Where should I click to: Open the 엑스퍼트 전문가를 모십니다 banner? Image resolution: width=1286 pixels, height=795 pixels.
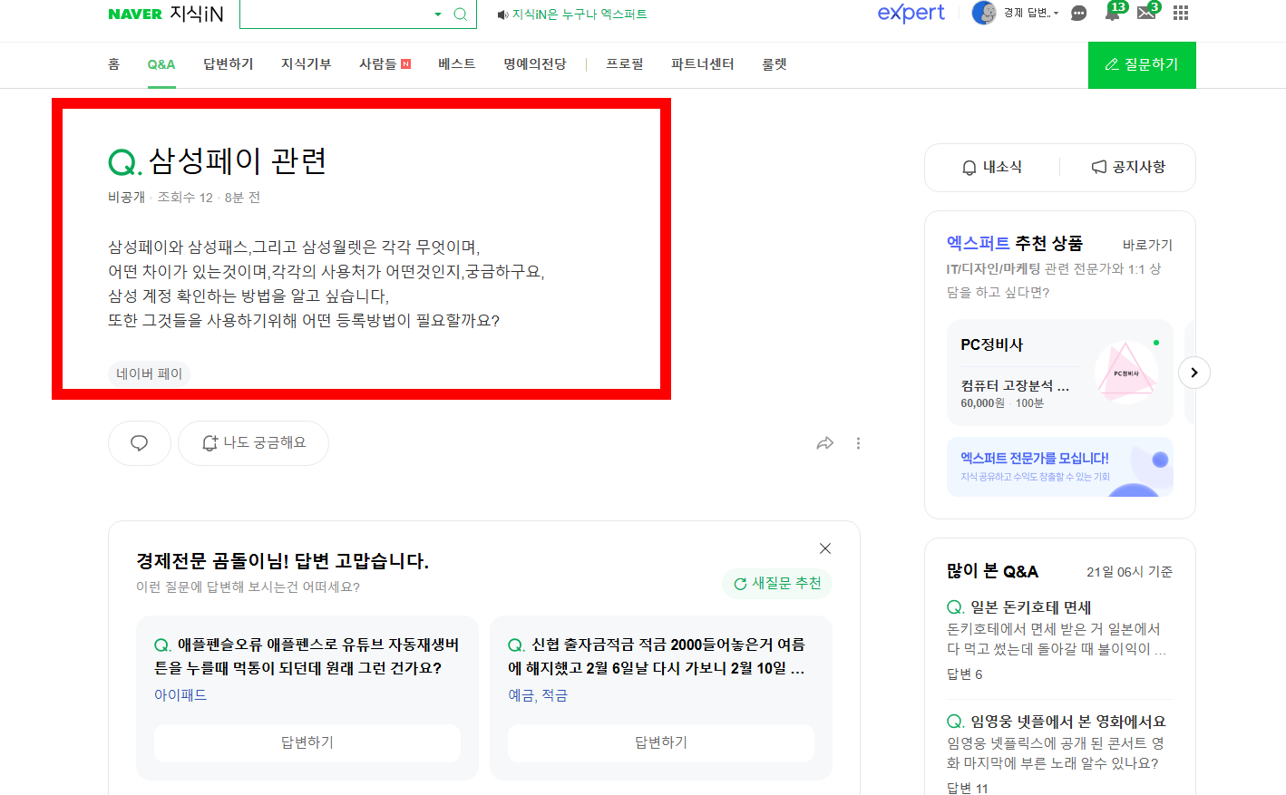click(x=1060, y=467)
